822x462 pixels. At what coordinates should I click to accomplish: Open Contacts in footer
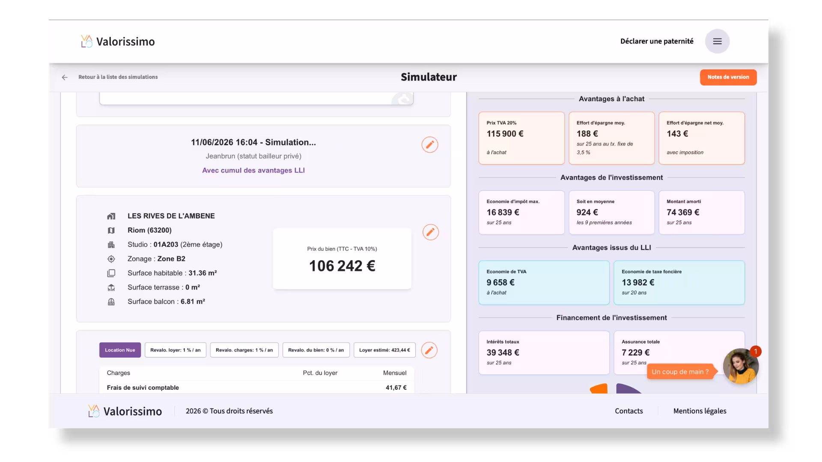[x=629, y=411]
